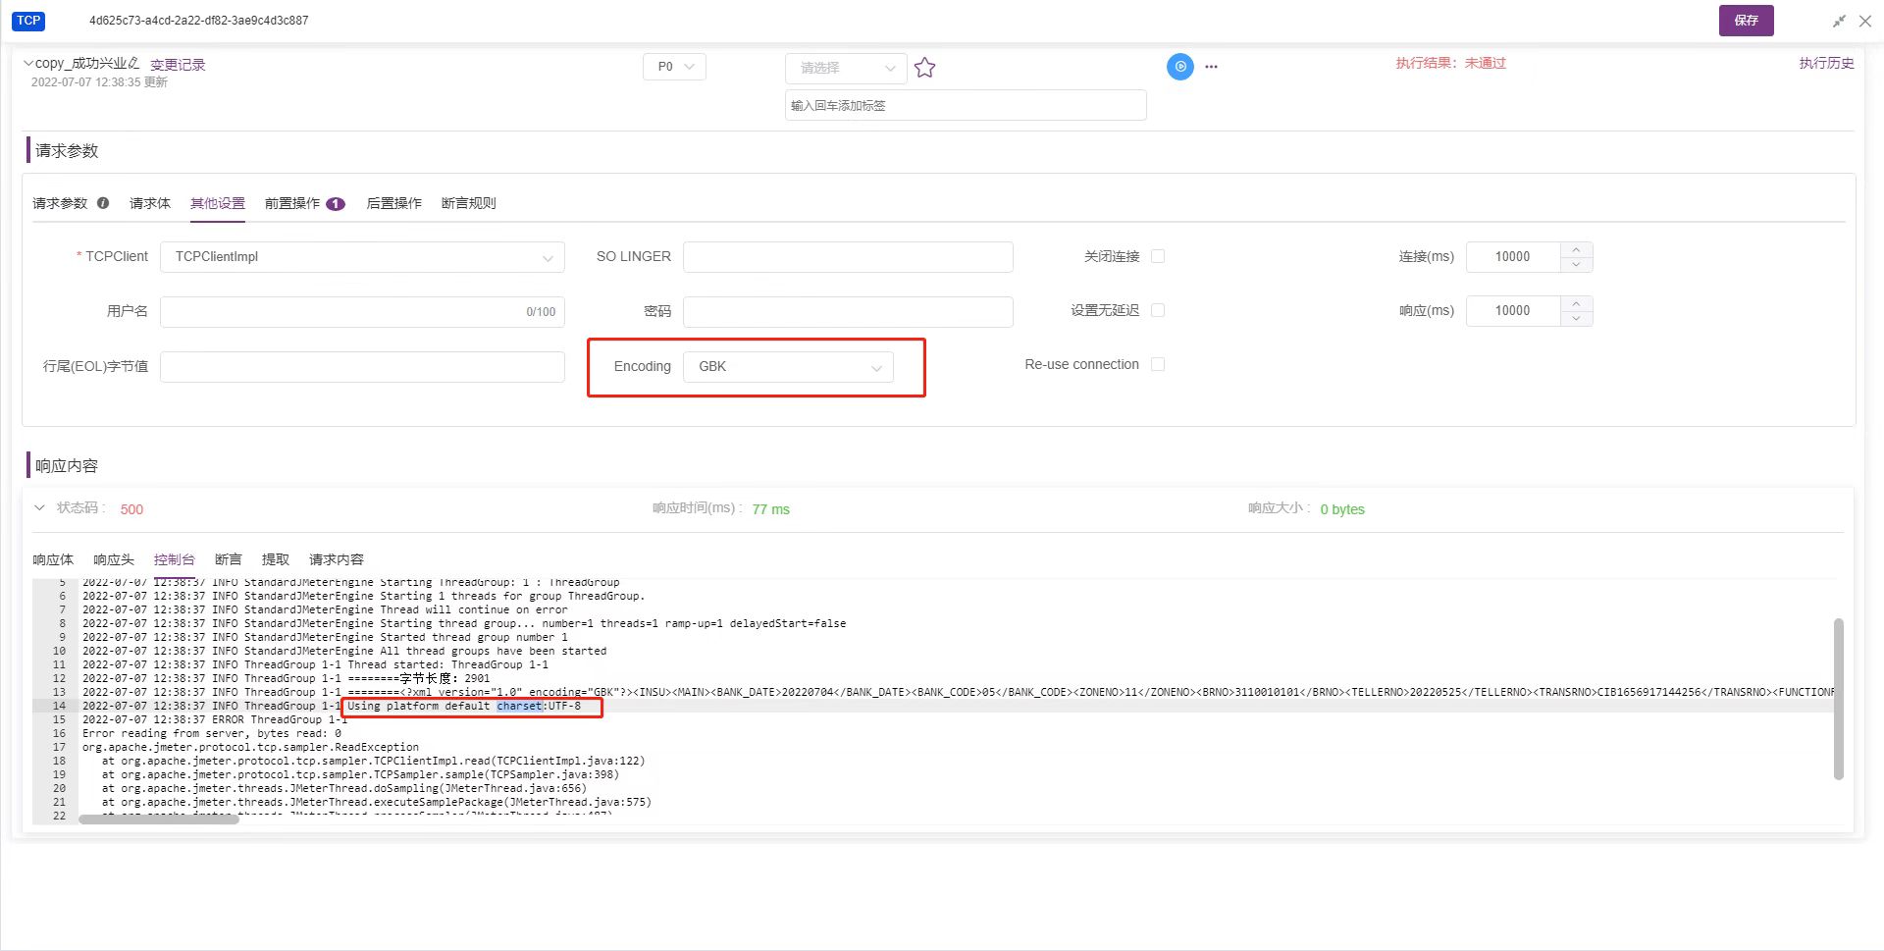The height and width of the screenshot is (951, 1884).
Task: Focus the 密码 input field
Action: click(x=848, y=311)
